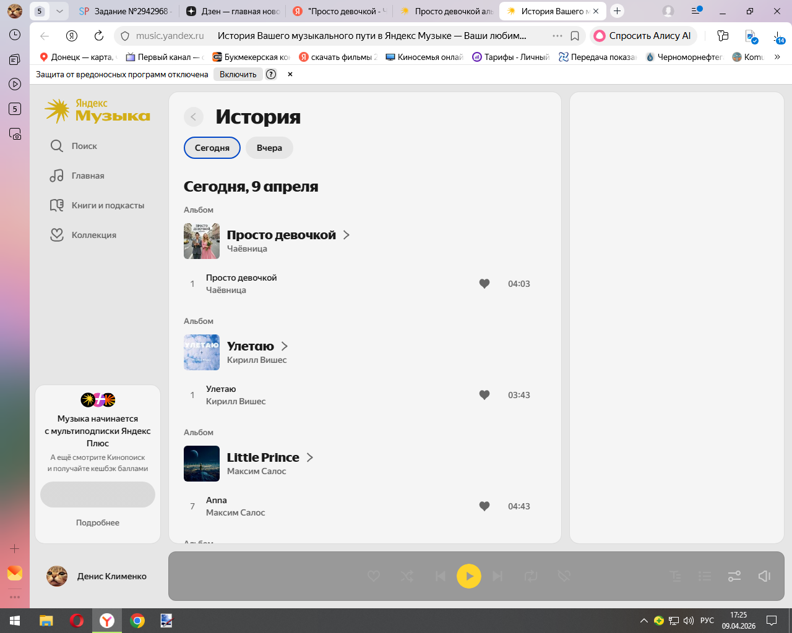Click the Yandex home Я button
Viewport: 792px width, 633px height.
point(72,36)
